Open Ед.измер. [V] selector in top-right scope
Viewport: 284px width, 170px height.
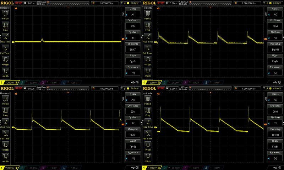(x=275, y=71)
